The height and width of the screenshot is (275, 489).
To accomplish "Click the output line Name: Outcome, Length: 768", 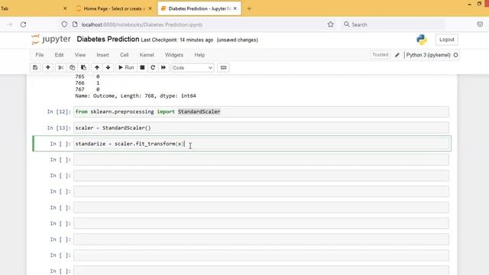I will coord(136,95).
